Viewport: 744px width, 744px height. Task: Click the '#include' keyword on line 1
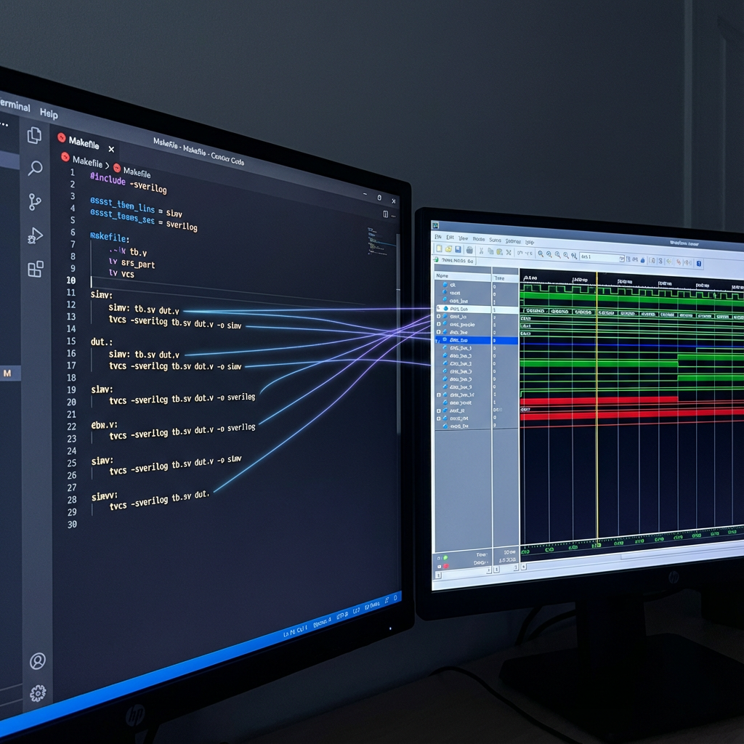pos(108,179)
